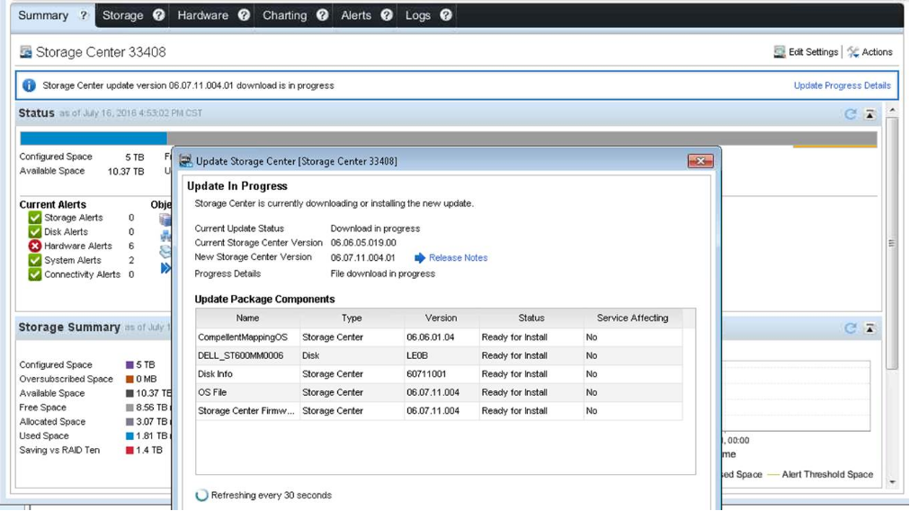
Task: Sort components by Type column
Action: click(352, 318)
